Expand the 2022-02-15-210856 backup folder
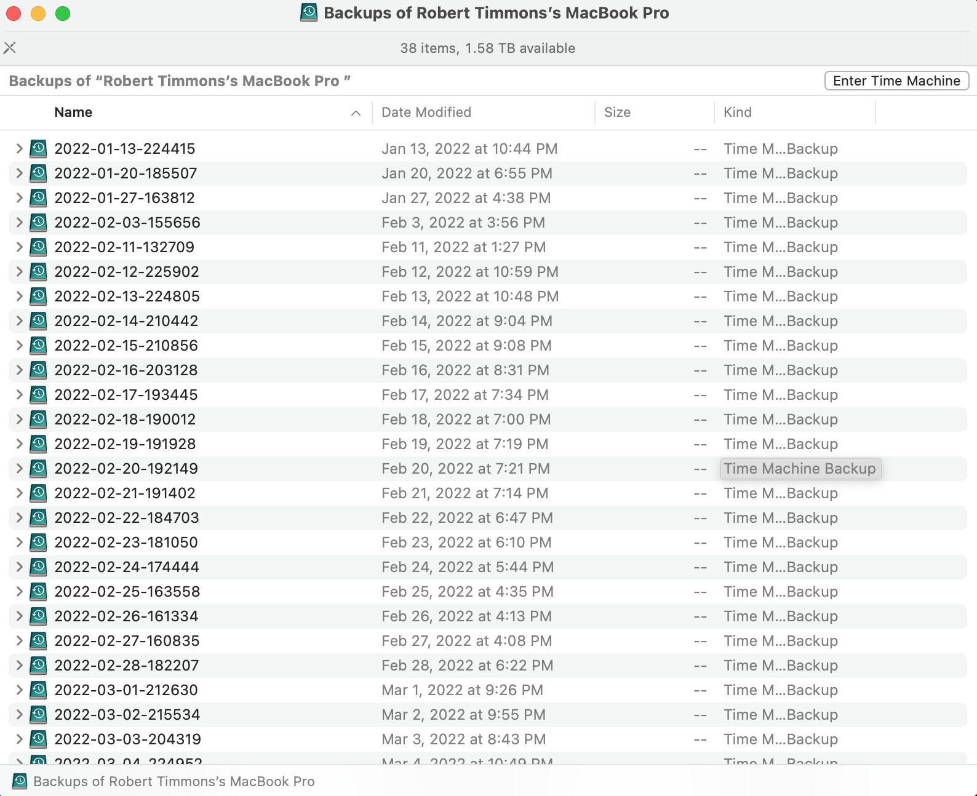The width and height of the screenshot is (977, 796). (x=19, y=346)
